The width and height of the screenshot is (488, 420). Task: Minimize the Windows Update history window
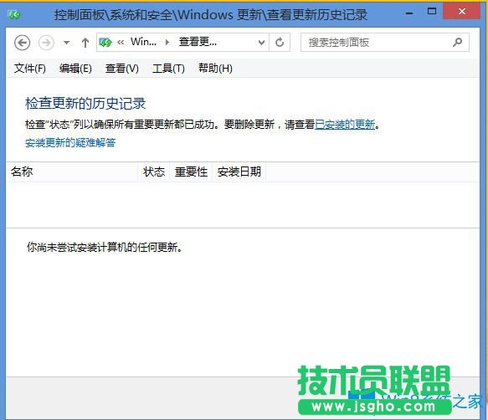[409, 13]
